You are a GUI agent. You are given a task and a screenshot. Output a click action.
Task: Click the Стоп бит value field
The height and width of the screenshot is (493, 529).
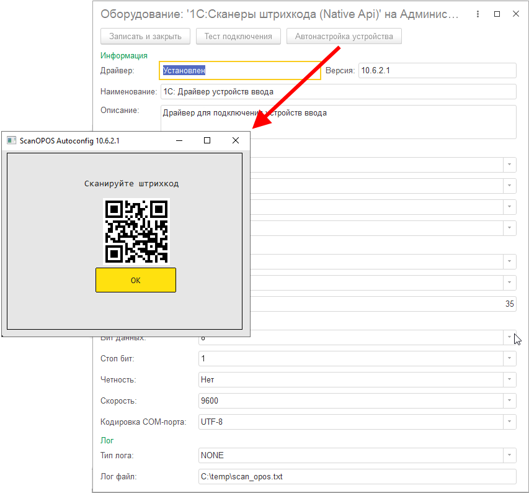pos(351,358)
